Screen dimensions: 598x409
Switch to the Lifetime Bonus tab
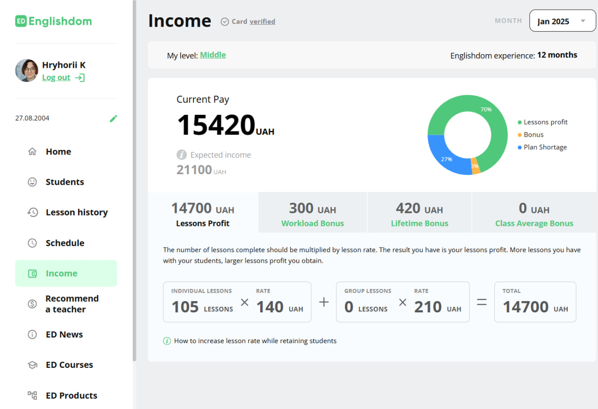pos(420,213)
